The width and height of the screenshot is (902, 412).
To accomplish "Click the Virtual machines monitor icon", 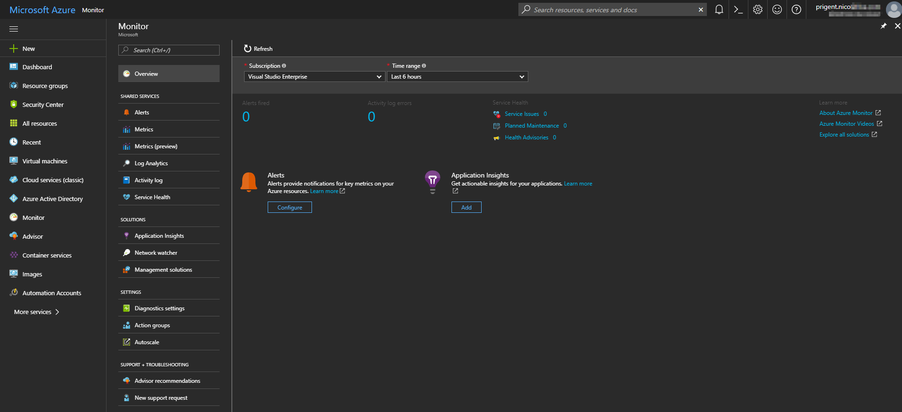I will 14,161.
